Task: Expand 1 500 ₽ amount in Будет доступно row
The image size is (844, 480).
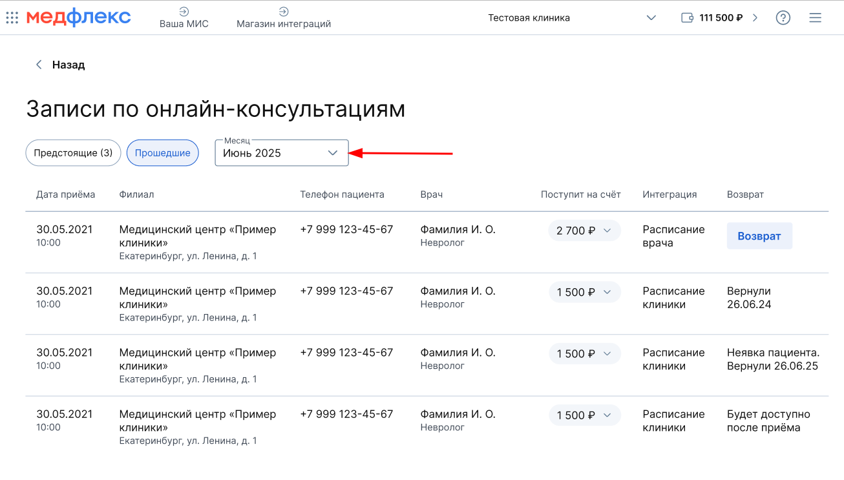Action: coord(584,415)
